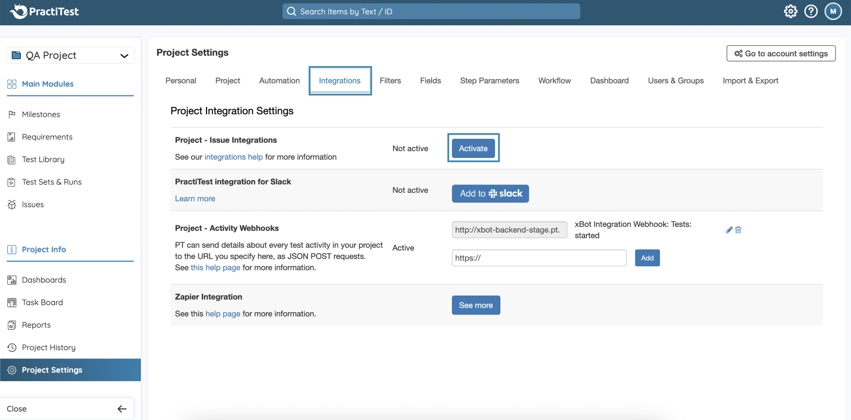Click Add to Slack button
The height and width of the screenshot is (420, 851).
tap(490, 194)
